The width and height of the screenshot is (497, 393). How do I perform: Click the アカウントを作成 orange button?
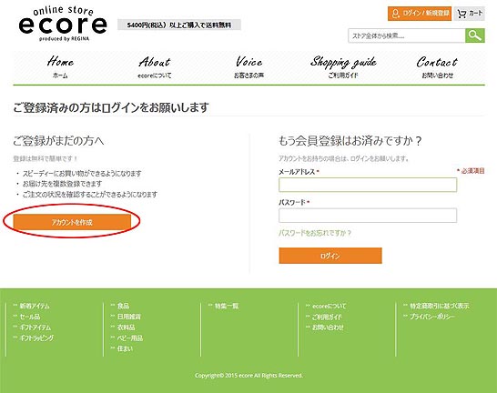[x=72, y=222]
